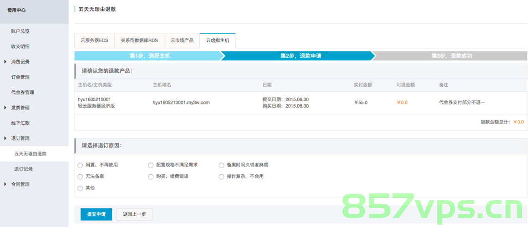Expand the 发票管理 sidebar arrow
Viewport: 530px width, 227px height.
click(x=5, y=108)
